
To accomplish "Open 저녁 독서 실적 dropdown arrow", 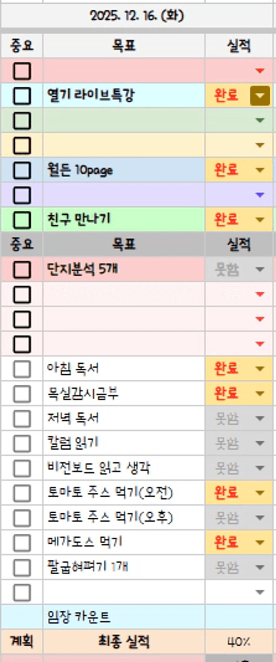I will pos(260,419).
